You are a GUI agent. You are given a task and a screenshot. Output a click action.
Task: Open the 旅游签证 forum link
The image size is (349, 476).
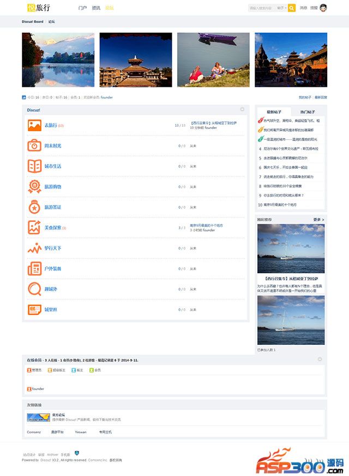53,207
